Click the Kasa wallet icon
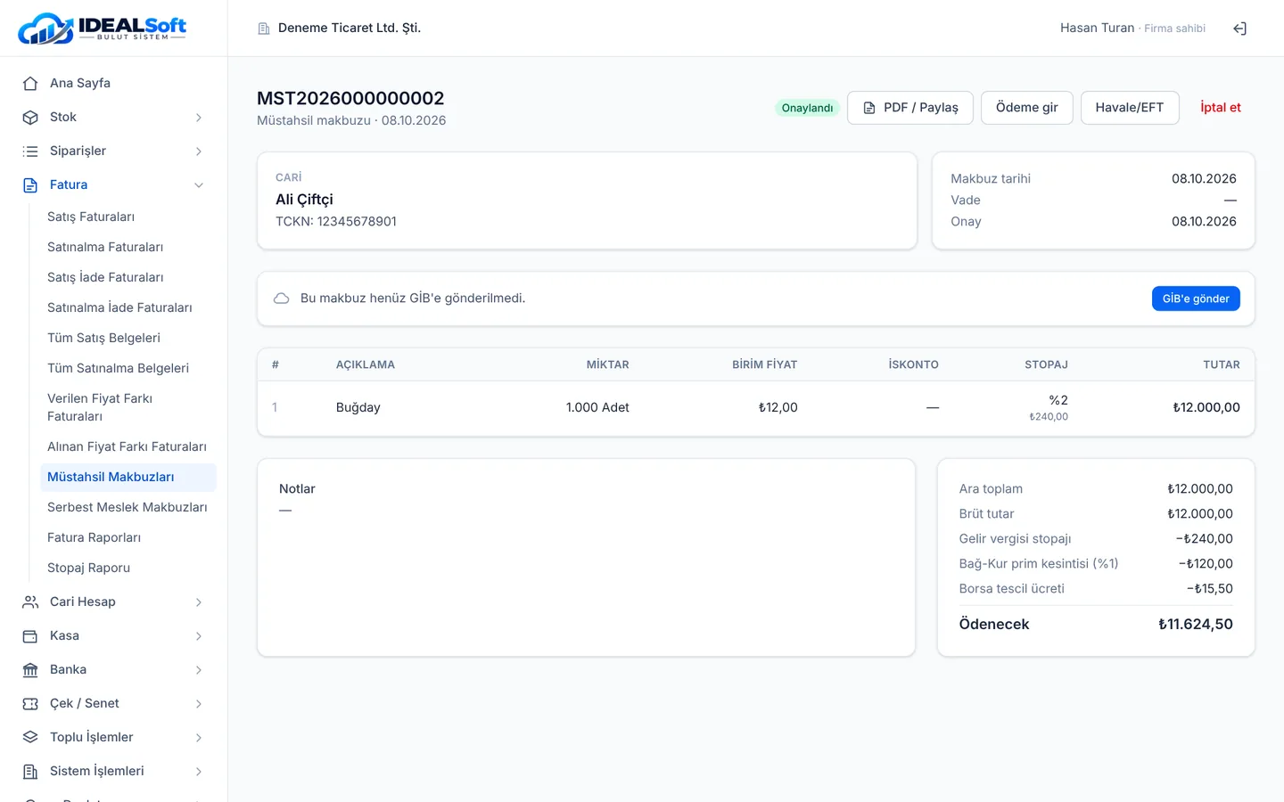Image resolution: width=1284 pixels, height=802 pixels. tap(30, 635)
